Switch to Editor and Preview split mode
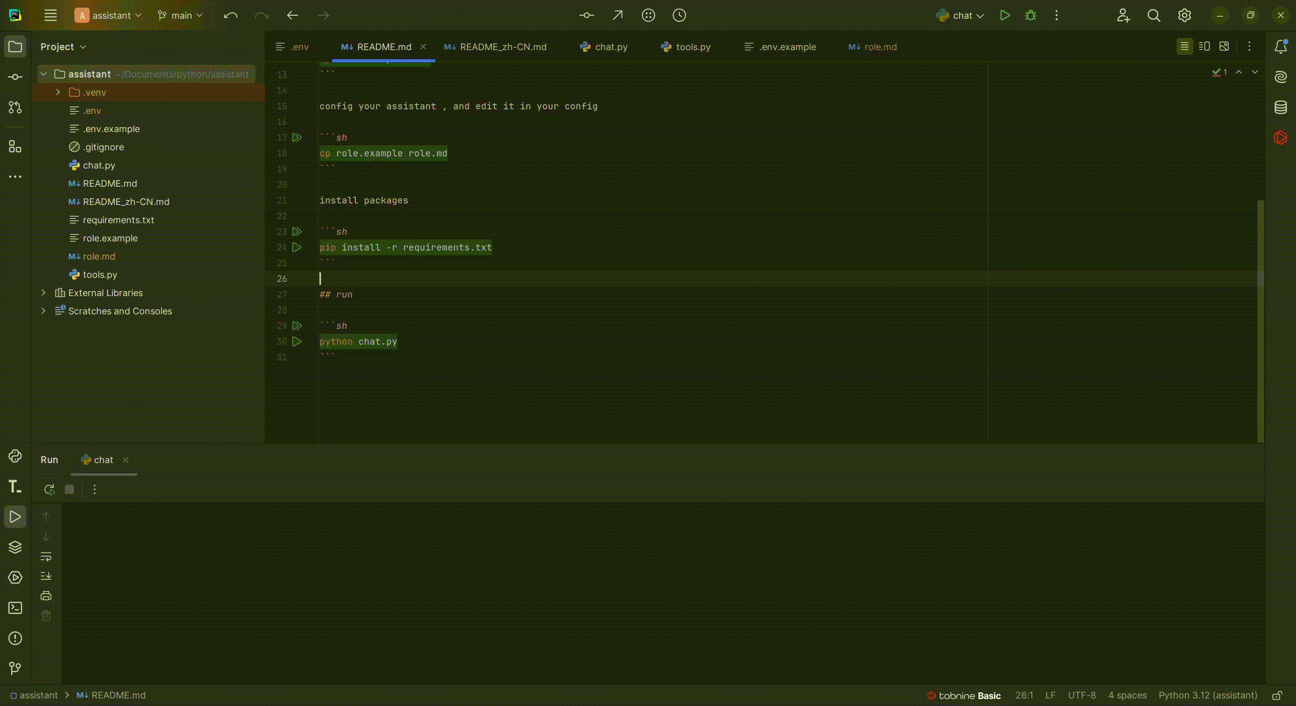1296x706 pixels. [1204, 47]
